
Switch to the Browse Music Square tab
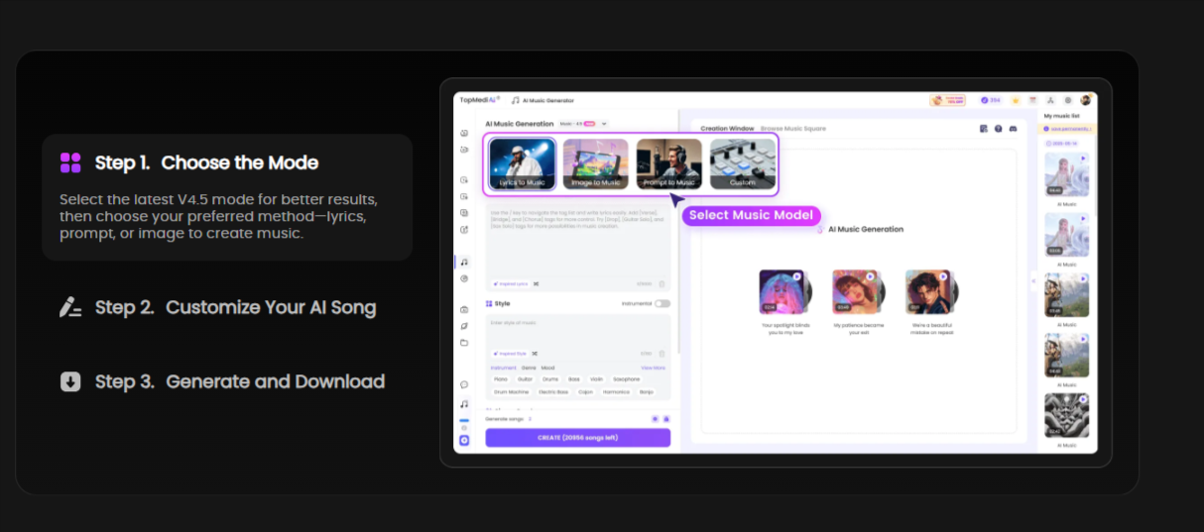point(792,129)
